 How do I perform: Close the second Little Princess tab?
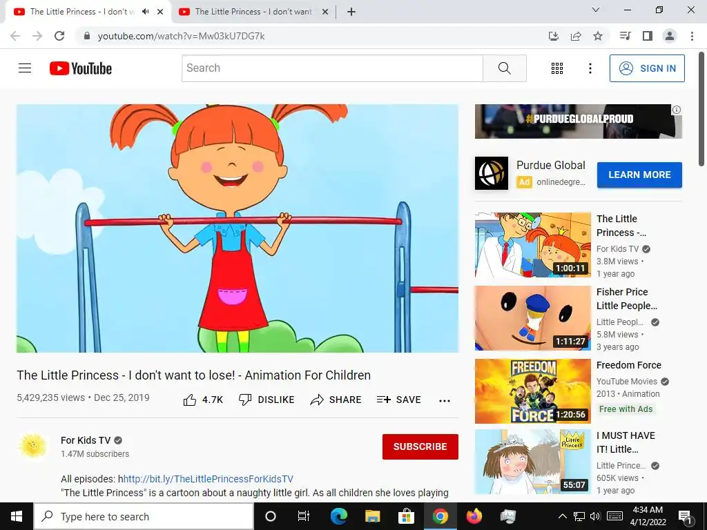[325, 12]
